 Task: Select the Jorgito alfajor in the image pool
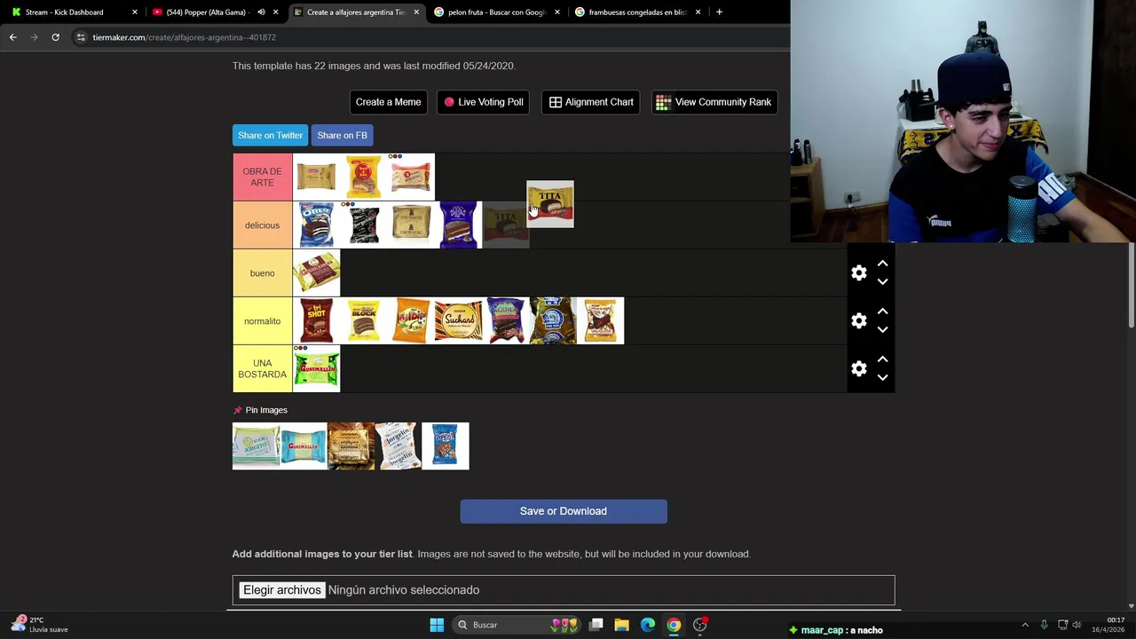[x=256, y=446]
